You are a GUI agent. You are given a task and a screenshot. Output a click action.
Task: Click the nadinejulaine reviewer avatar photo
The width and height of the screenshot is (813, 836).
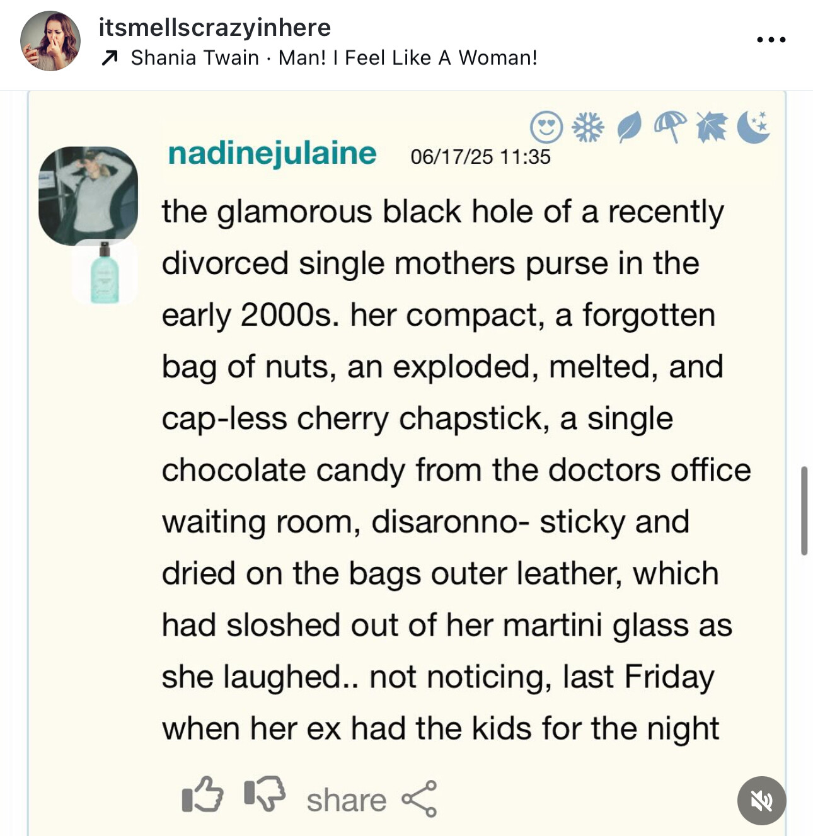88,195
